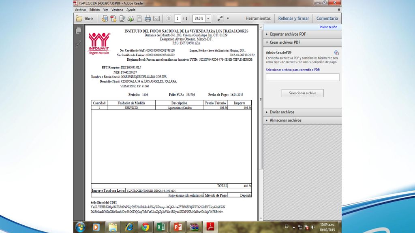Screen dimensions: 415x233
Task: Click the 70.6% zoom value box
Action: click(199, 19)
